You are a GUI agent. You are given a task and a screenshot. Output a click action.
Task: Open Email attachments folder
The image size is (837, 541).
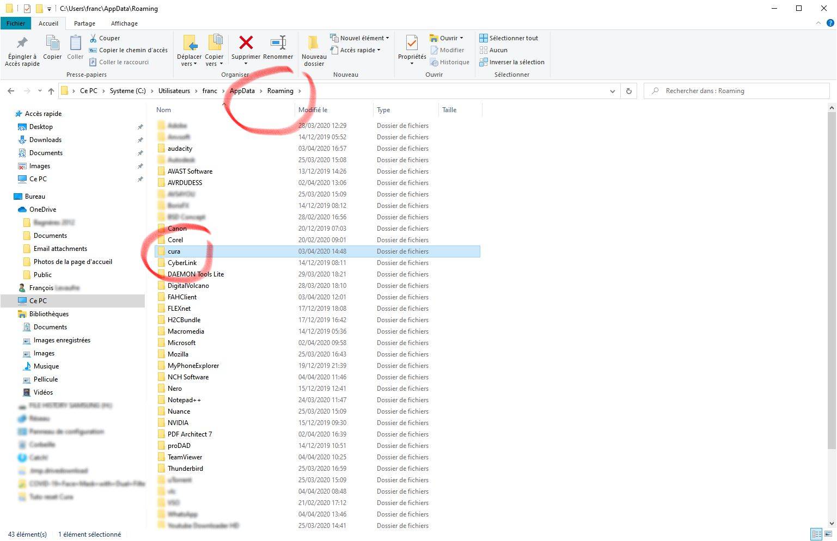60,249
